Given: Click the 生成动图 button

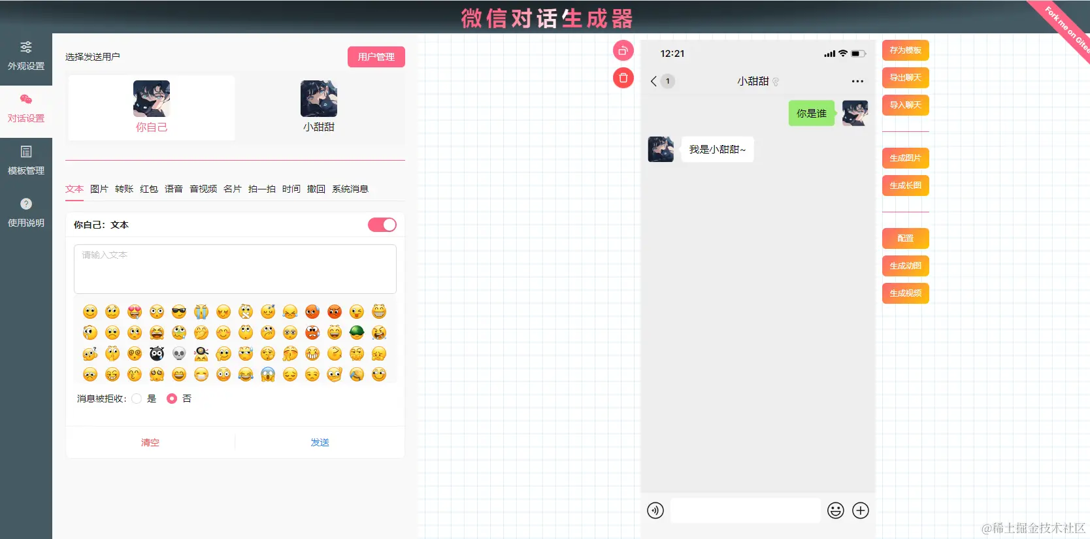Looking at the screenshot, I should pos(906,266).
